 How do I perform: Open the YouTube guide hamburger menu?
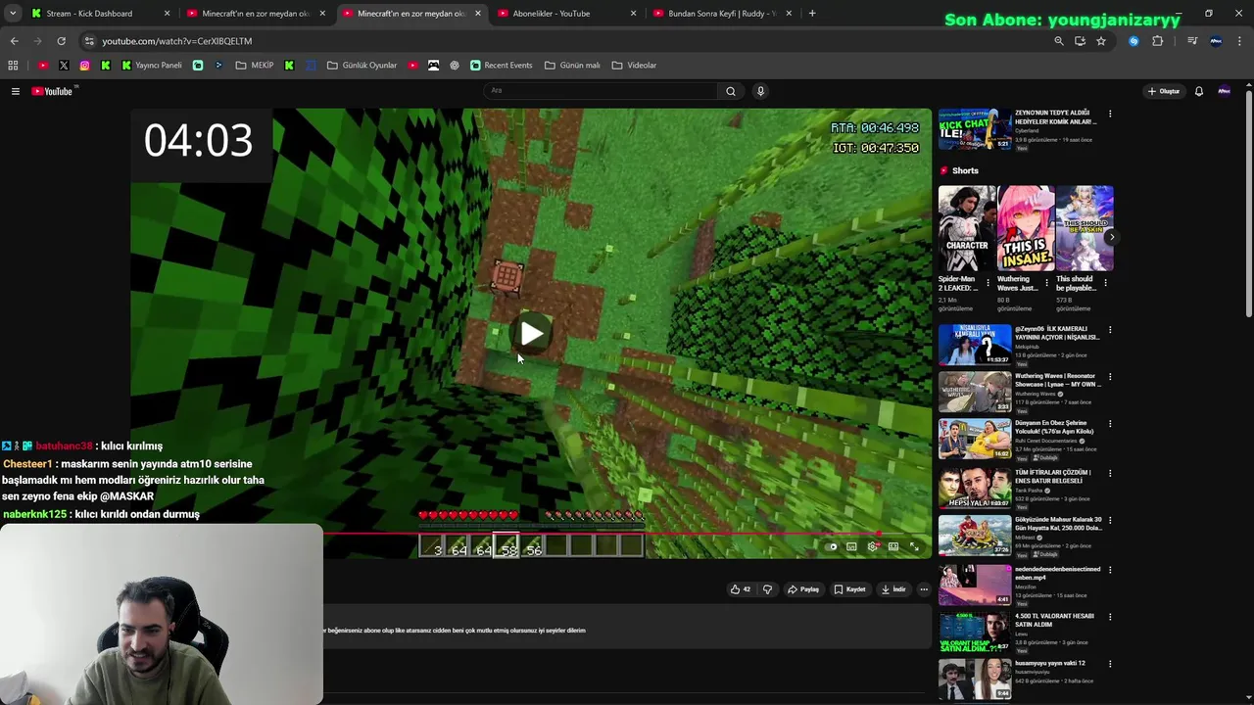tap(16, 91)
